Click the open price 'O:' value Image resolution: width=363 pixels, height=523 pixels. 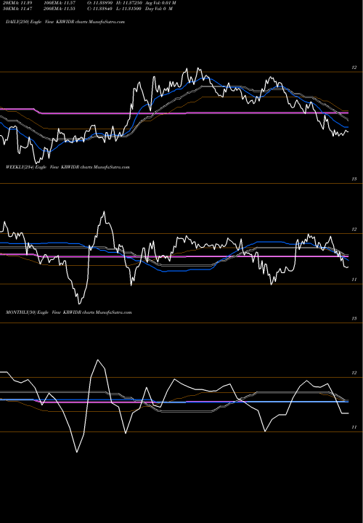[x=99, y=3]
